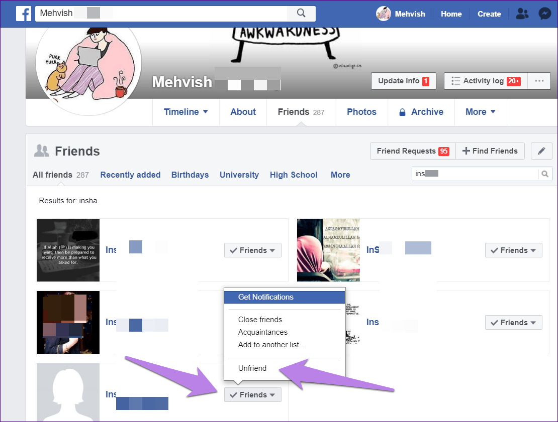Open friend requests via the people icon
Screen dimensions: 558x422
point(522,14)
